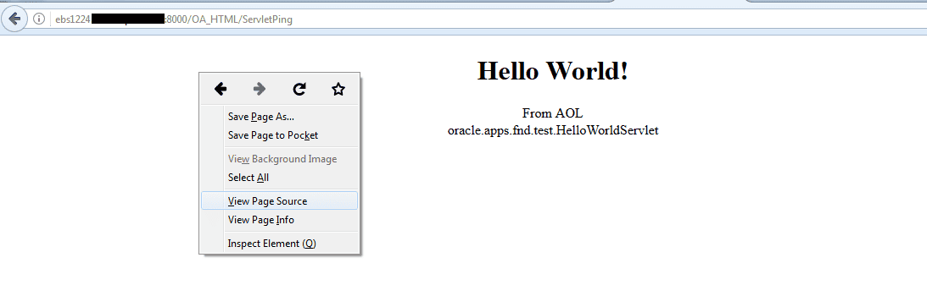Screen dimensions: 927x307
Task: Click the oracle.apps.fnd.test.HelloWorldServlet text
Action: pos(553,130)
